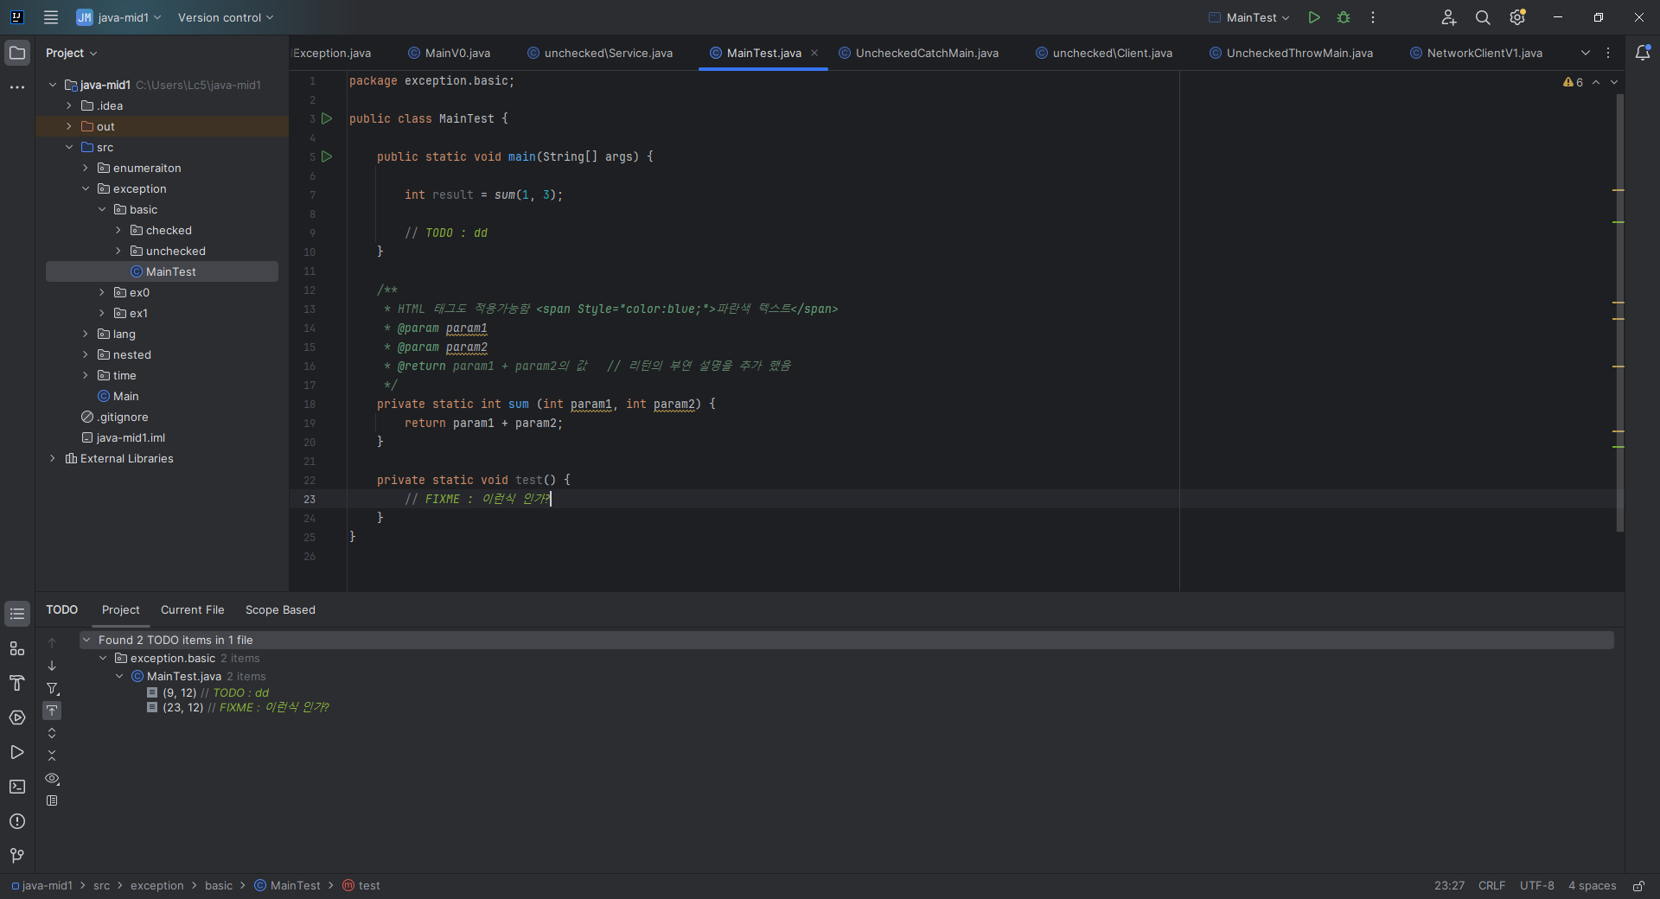Expand the .idea folder
The height and width of the screenshot is (899, 1660).
click(x=69, y=105)
